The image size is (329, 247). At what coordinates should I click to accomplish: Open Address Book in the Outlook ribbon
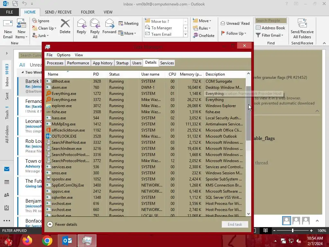tap(271, 28)
